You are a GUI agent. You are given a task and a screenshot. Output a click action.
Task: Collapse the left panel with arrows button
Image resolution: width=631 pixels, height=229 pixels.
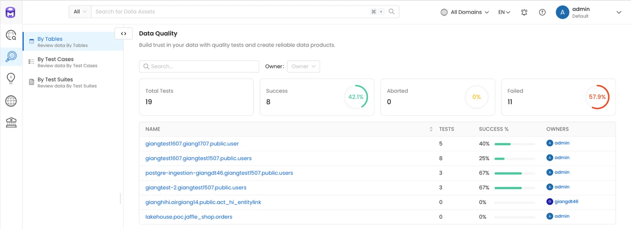124,33
